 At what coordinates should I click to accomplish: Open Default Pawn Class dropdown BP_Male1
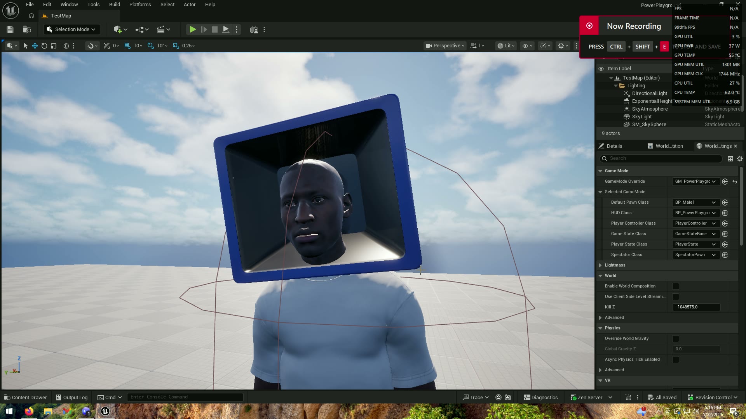695,203
